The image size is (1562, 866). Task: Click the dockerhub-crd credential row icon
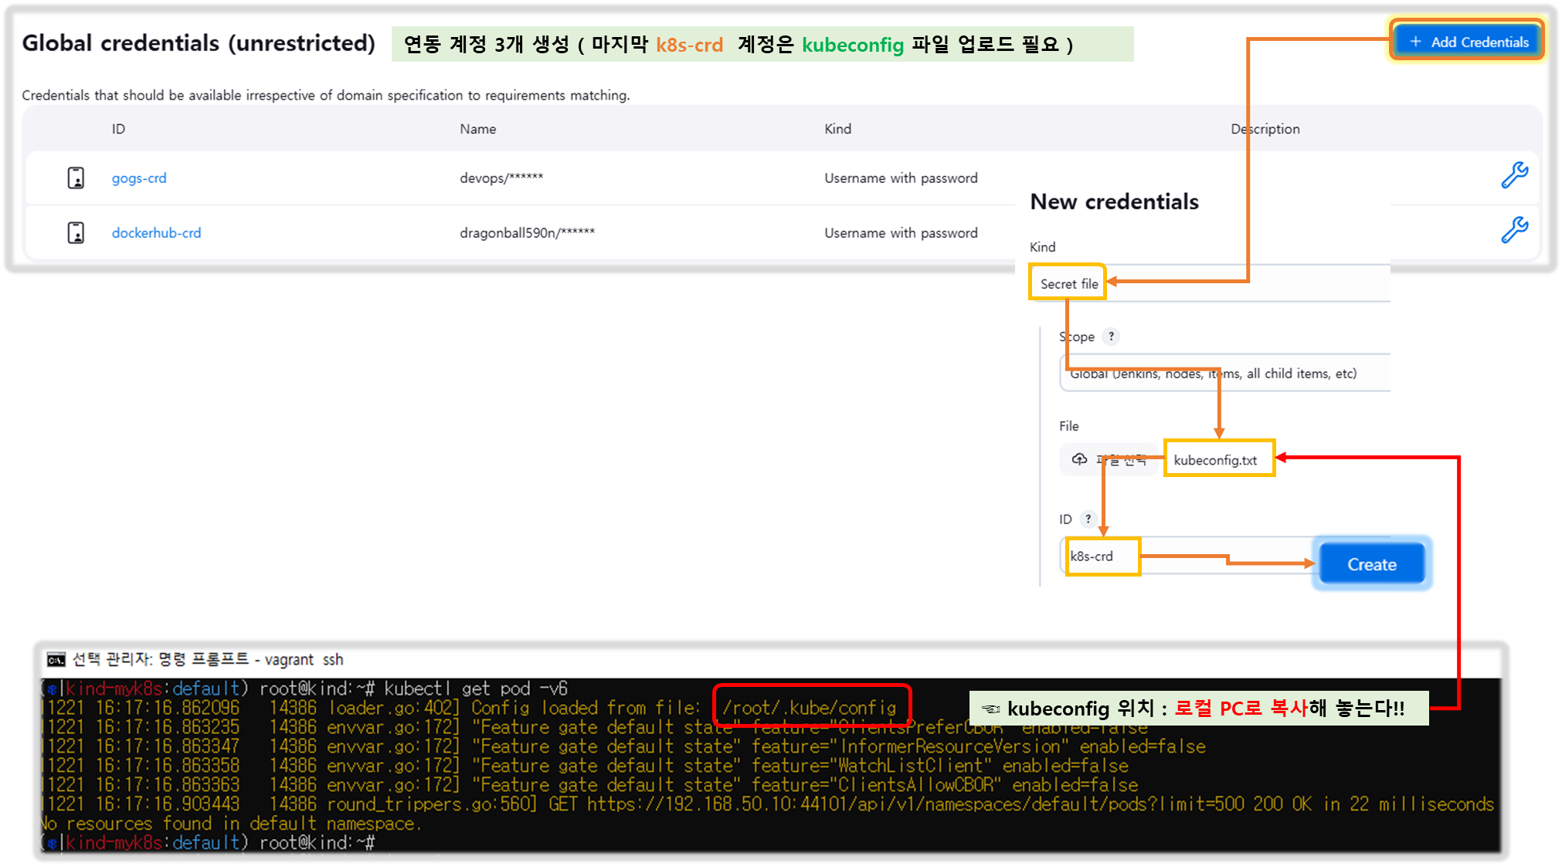[x=76, y=232]
